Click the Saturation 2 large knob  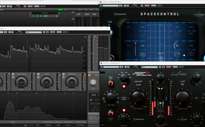coord(183,98)
